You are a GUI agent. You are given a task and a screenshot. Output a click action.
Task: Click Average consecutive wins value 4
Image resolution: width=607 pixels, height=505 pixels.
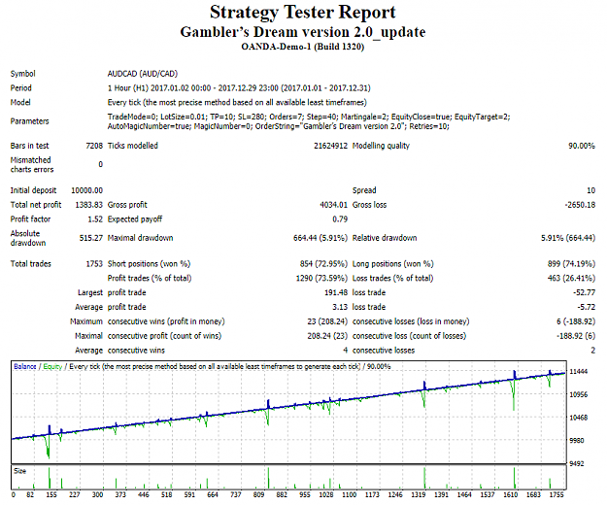pyautogui.click(x=345, y=351)
